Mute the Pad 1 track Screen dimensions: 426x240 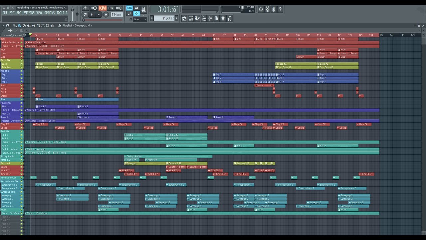[22, 135]
